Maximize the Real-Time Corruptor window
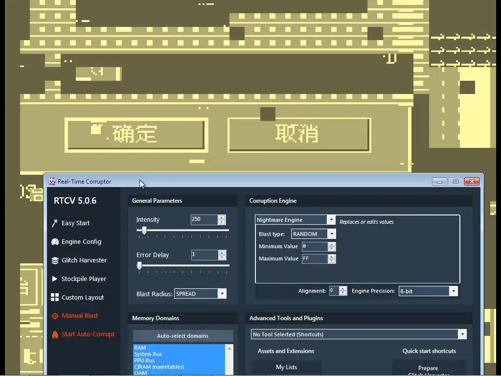Screen dimensions: 501x376 click(455, 182)
